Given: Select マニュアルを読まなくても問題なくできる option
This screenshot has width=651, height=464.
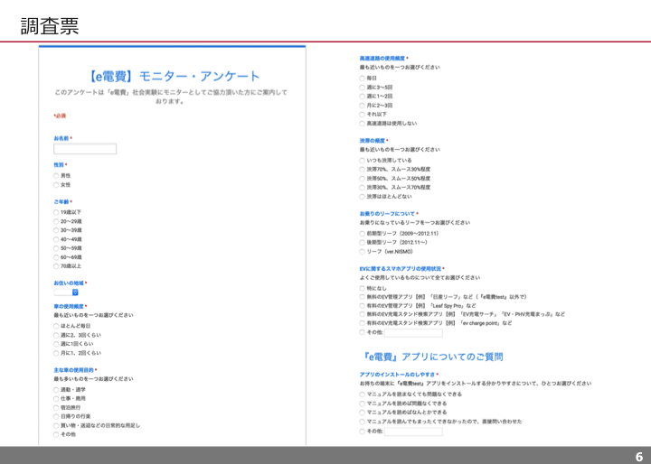Looking at the screenshot, I should (362, 394).
